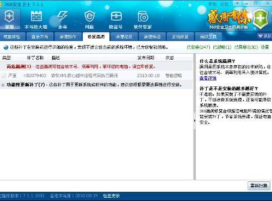Viewport: 272px width, 201px height.
Task: Sort by 补丁名称 column header
Action: [x=35, y=58]
